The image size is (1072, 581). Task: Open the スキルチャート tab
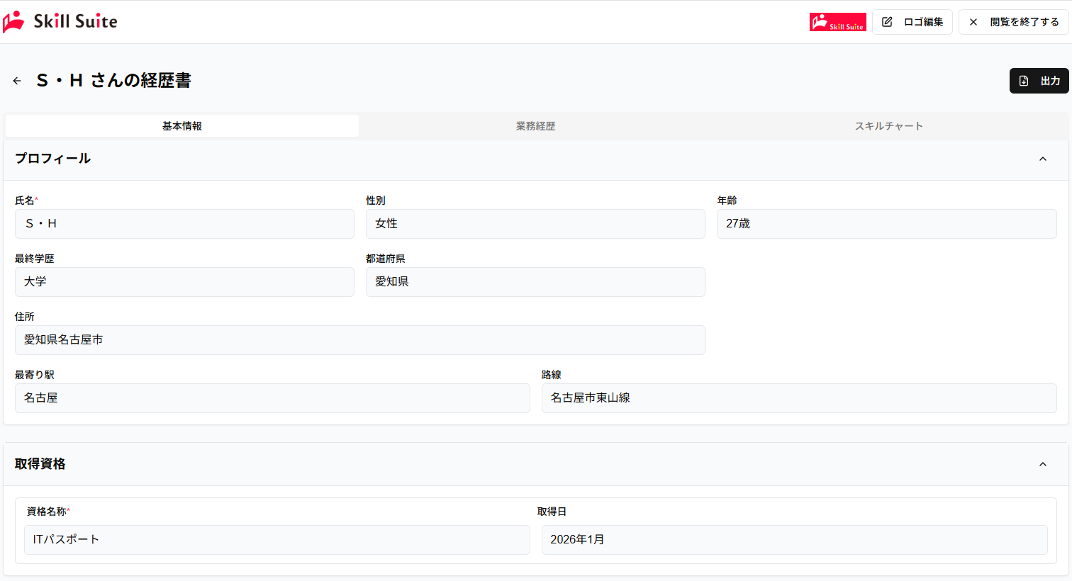coord(889,126)
